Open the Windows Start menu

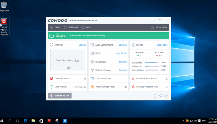[2, 121]
